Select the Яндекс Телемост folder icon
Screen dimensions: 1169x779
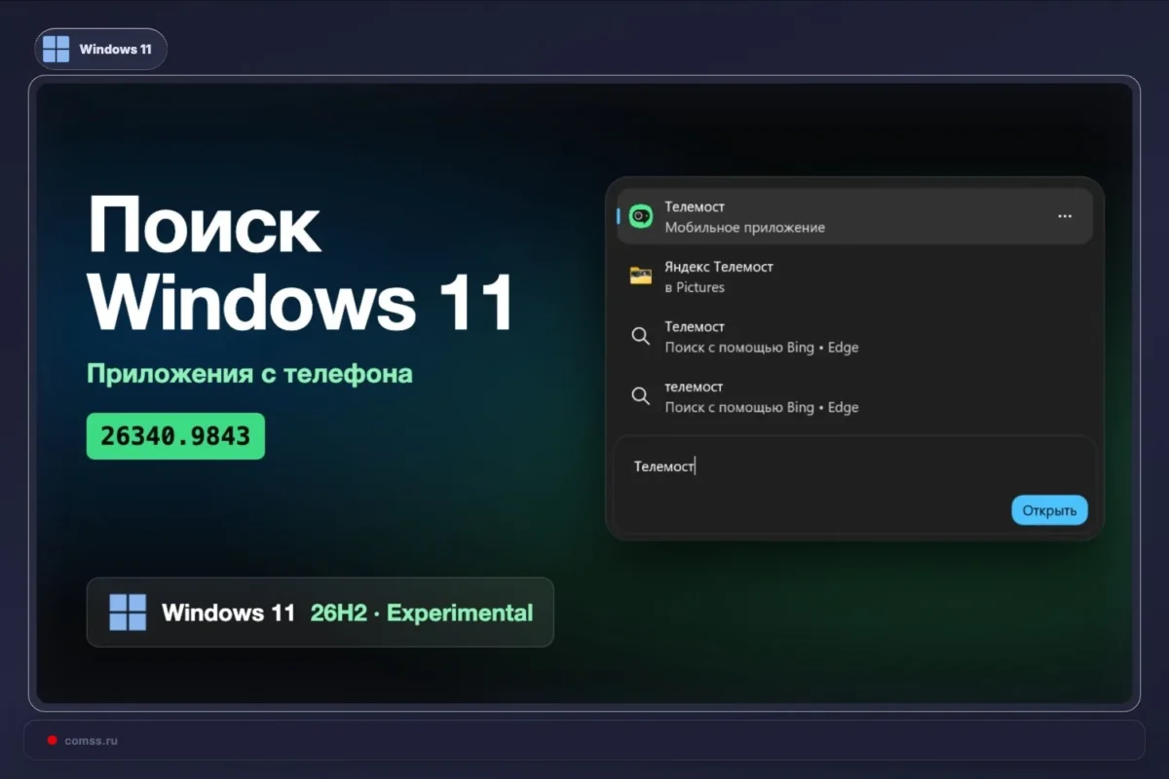coord(640,277)
